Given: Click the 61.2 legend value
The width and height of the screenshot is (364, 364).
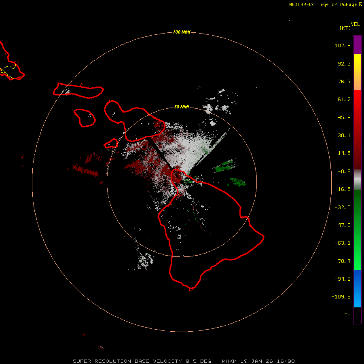Looking at the screenshot, I should tap(344, 99).
